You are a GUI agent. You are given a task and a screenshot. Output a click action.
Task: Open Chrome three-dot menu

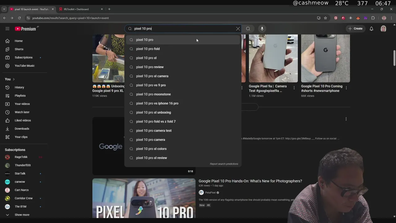pos(391,18)
